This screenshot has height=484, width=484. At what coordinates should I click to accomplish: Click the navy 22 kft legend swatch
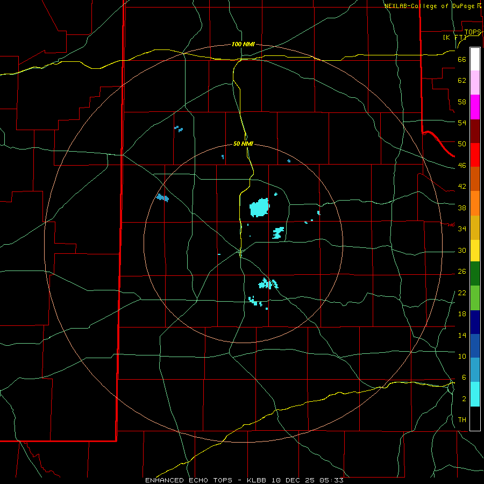(x=475, y=322)
